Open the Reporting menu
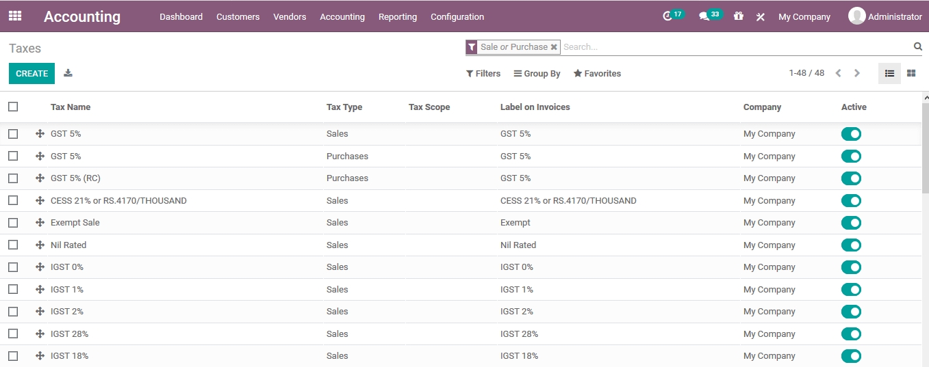929x367 pixels. [x=397, y=17]
